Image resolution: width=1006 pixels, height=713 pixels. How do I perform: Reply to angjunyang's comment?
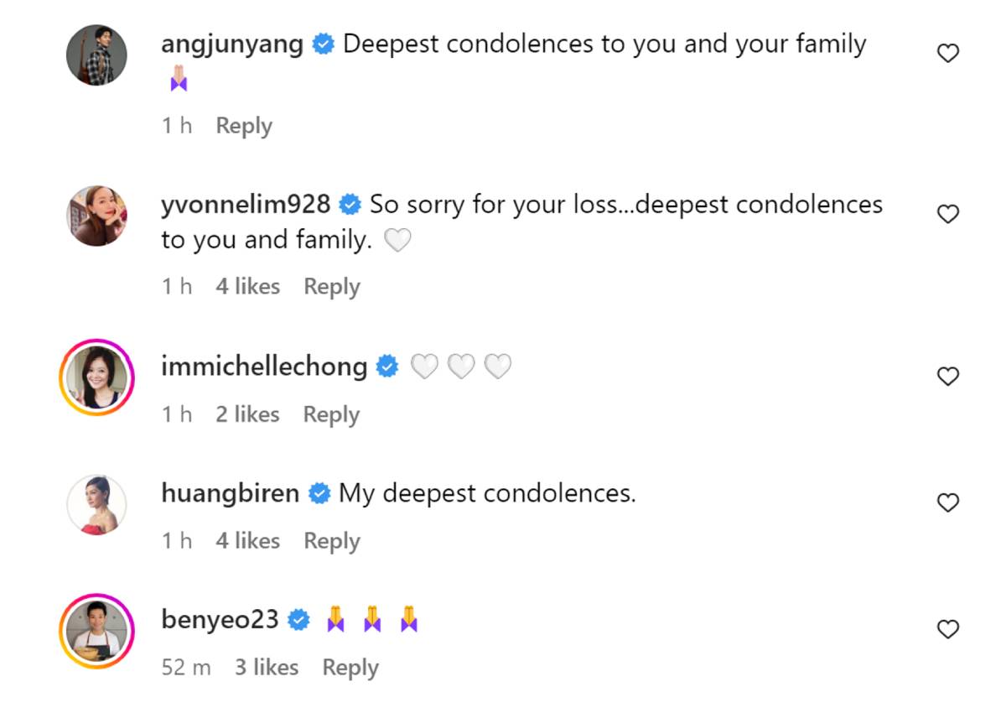pos(243,124)
